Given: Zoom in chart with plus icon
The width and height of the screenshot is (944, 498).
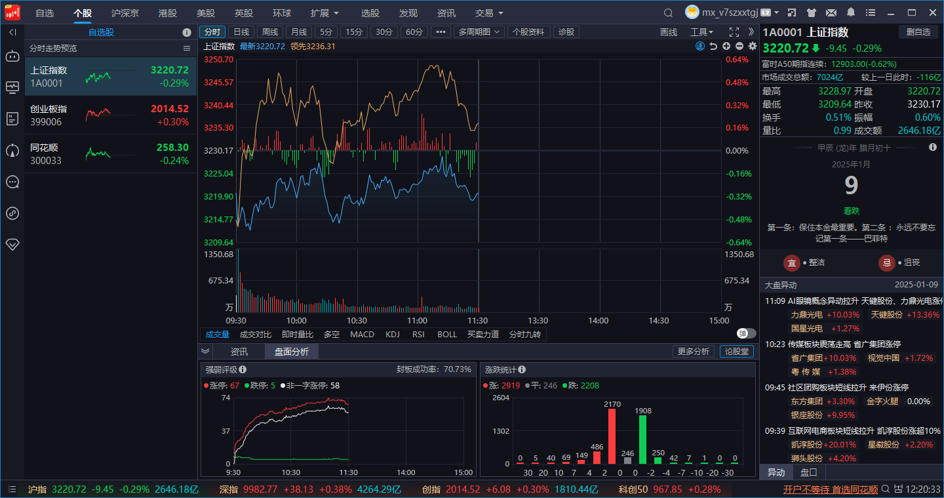Looking at the screenshot, I should coord(726,46).
